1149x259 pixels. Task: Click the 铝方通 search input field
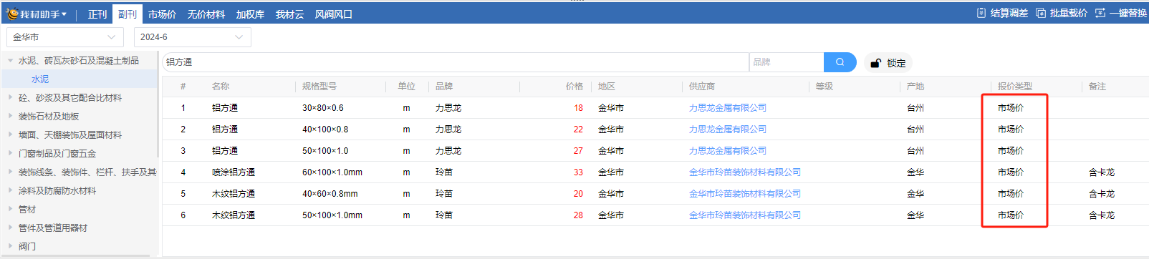pyautogui.click(x=456, y=62)
